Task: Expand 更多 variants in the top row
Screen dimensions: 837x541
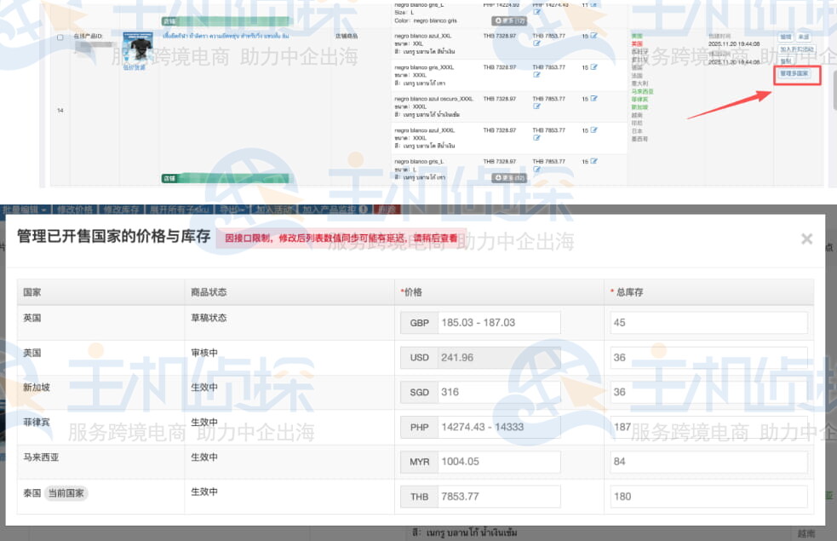Action: (x=509, y=19)
